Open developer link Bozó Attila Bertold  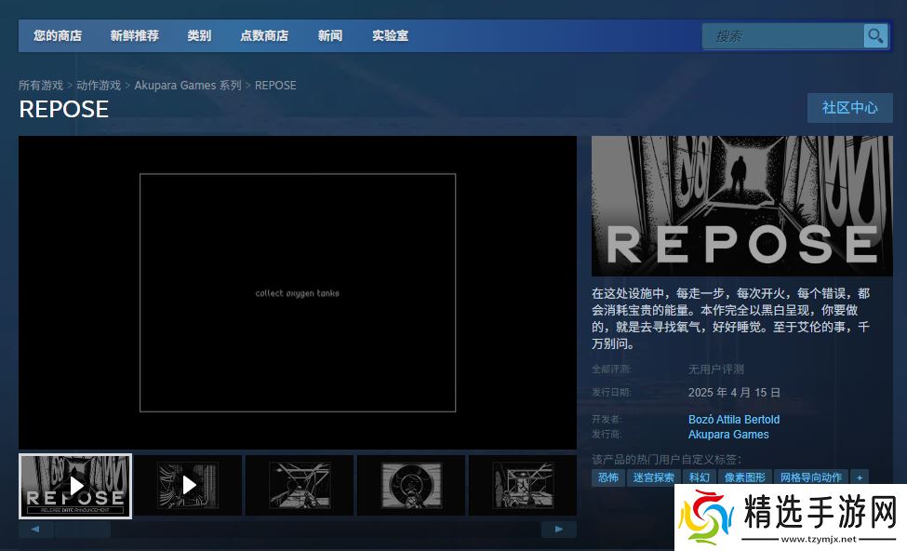734,420
